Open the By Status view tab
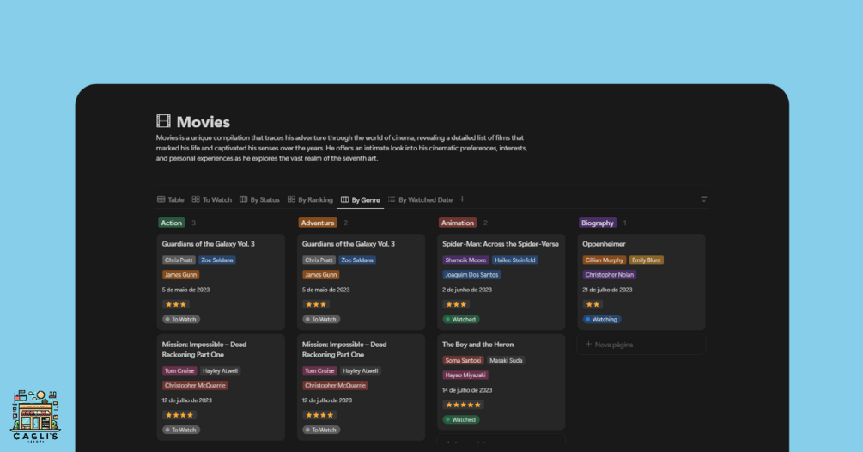 [259, 200]
